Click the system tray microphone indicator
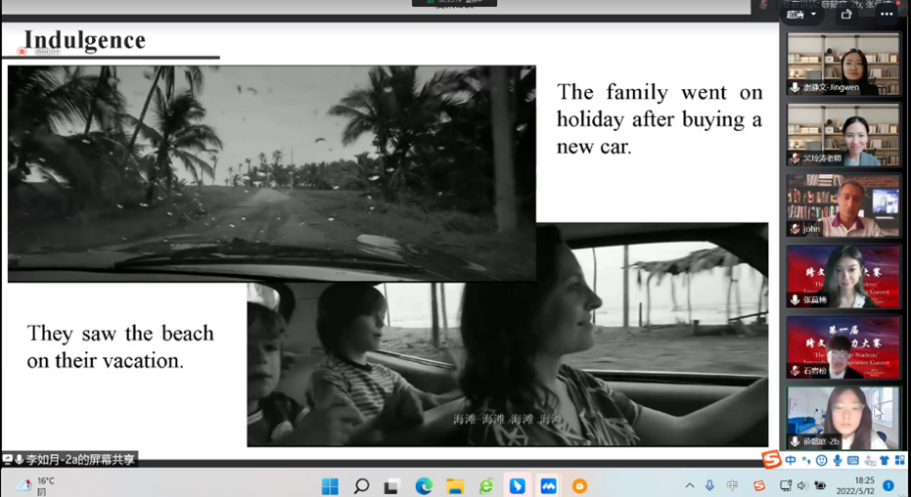The image size is (911, 497). point(709,485)
